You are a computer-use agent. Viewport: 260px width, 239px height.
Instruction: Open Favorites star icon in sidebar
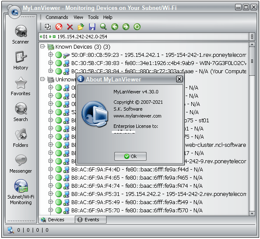point(21,83)
